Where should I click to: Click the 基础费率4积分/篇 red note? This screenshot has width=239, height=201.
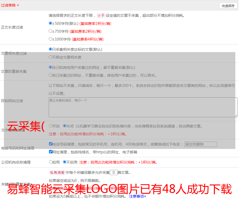[x=88, y=39]
